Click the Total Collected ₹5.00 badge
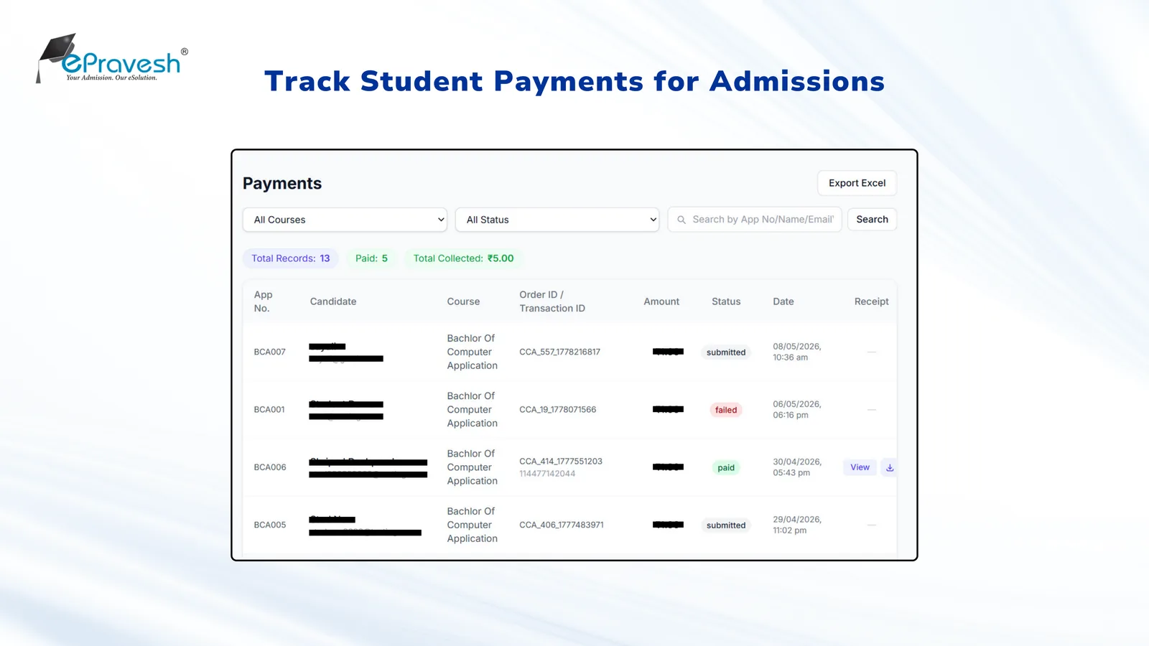The image size is (1149, 646). (463, 258)
